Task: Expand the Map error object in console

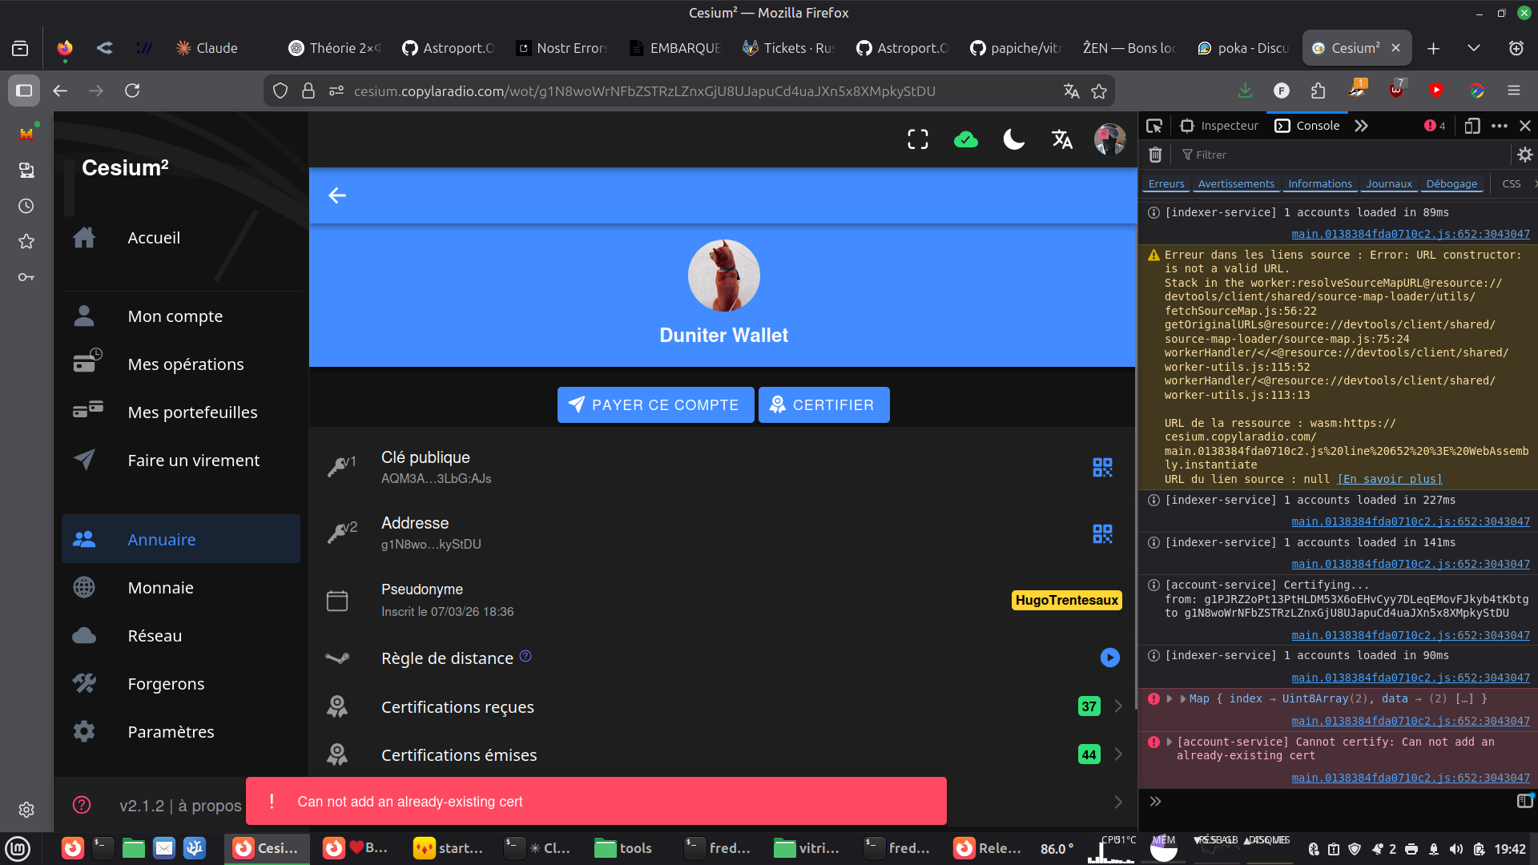Action: tap(1183, 698)
